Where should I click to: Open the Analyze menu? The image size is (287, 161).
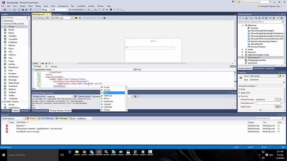coord(91,6)
